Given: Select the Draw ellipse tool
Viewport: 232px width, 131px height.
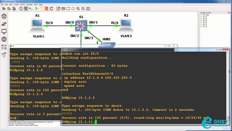Looking at the screenshot, I should (73, 9).
